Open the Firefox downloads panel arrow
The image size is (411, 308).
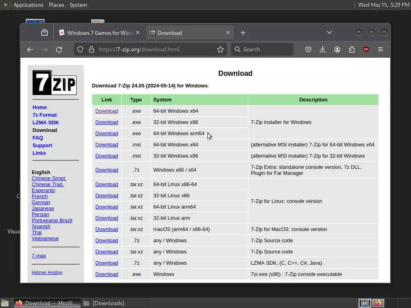click(322, 49)
